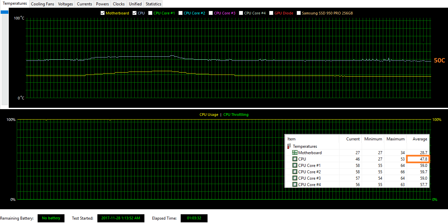448x223 pixels.
Task: Enable the Samsung SSD 950 PRO checkbox
Action: 299,13
